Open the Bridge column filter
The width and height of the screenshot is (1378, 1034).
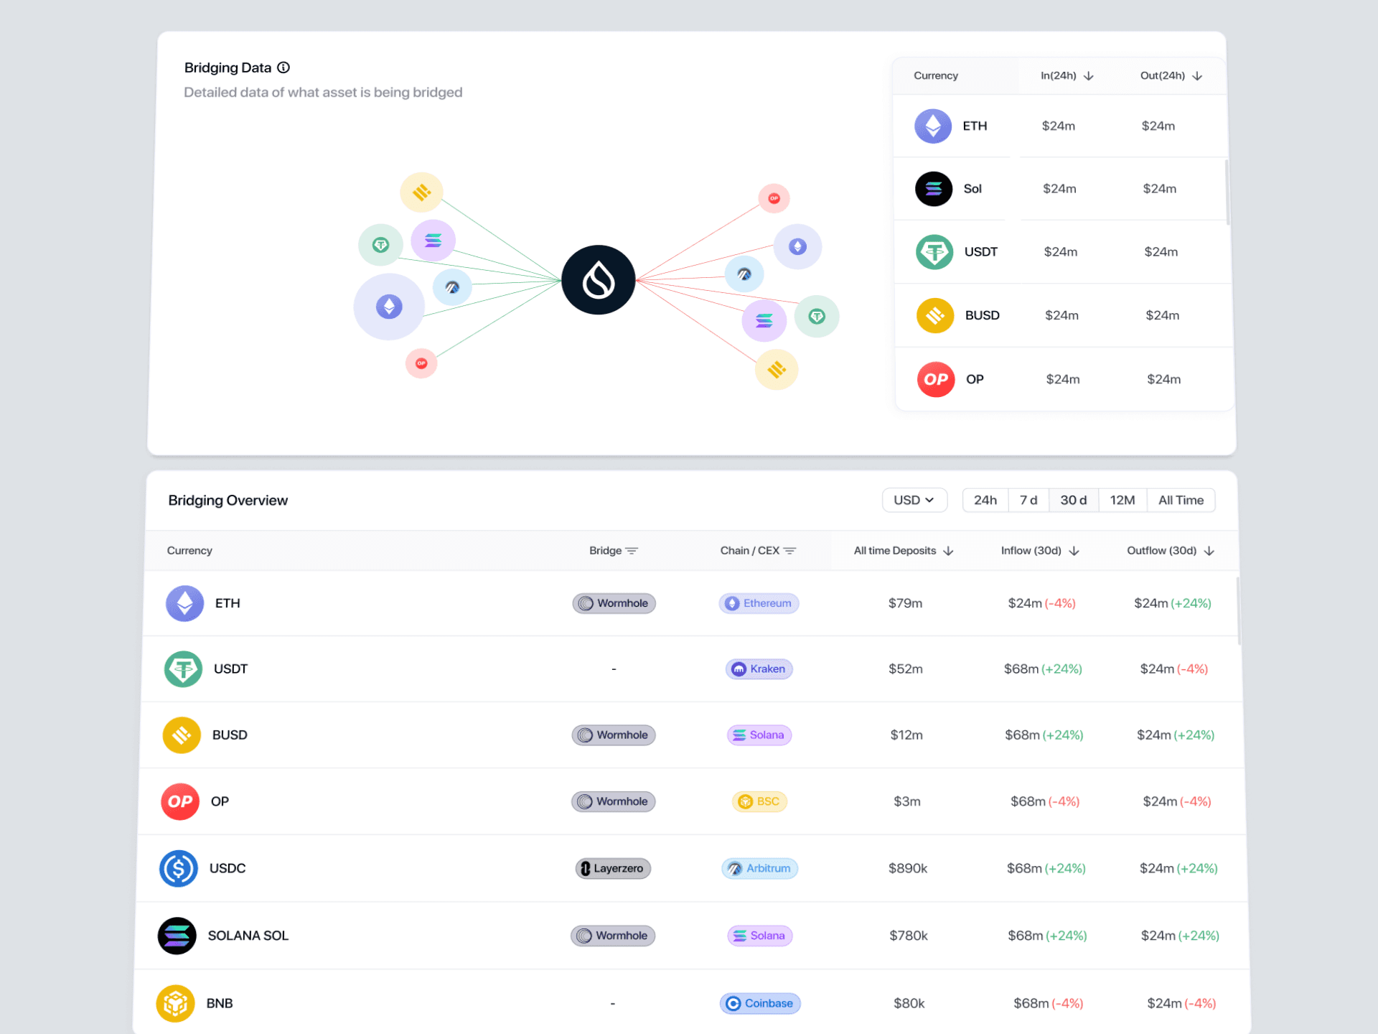click(632, 551)
